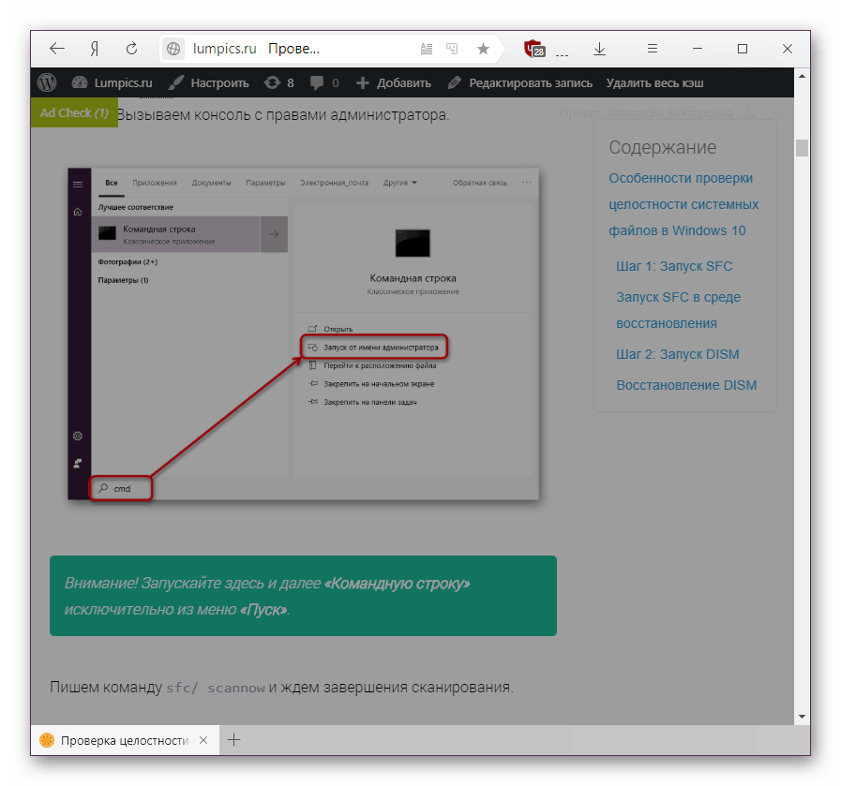Click Настроить in the admin bar

(x=208, y=83)
